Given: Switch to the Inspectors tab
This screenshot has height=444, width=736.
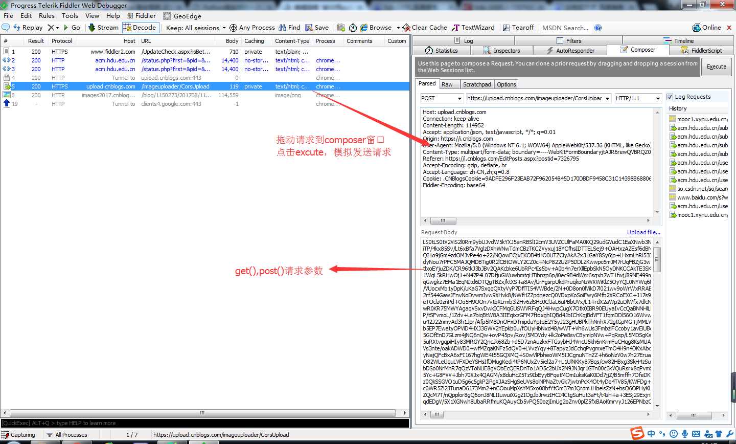Looking at the screenshot, I should coord(501,50).
